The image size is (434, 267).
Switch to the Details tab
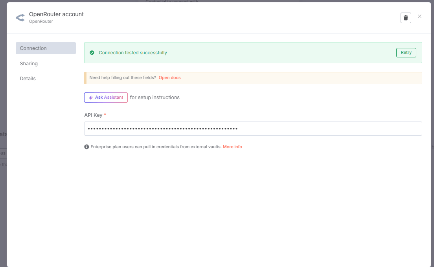click(28, 78)
